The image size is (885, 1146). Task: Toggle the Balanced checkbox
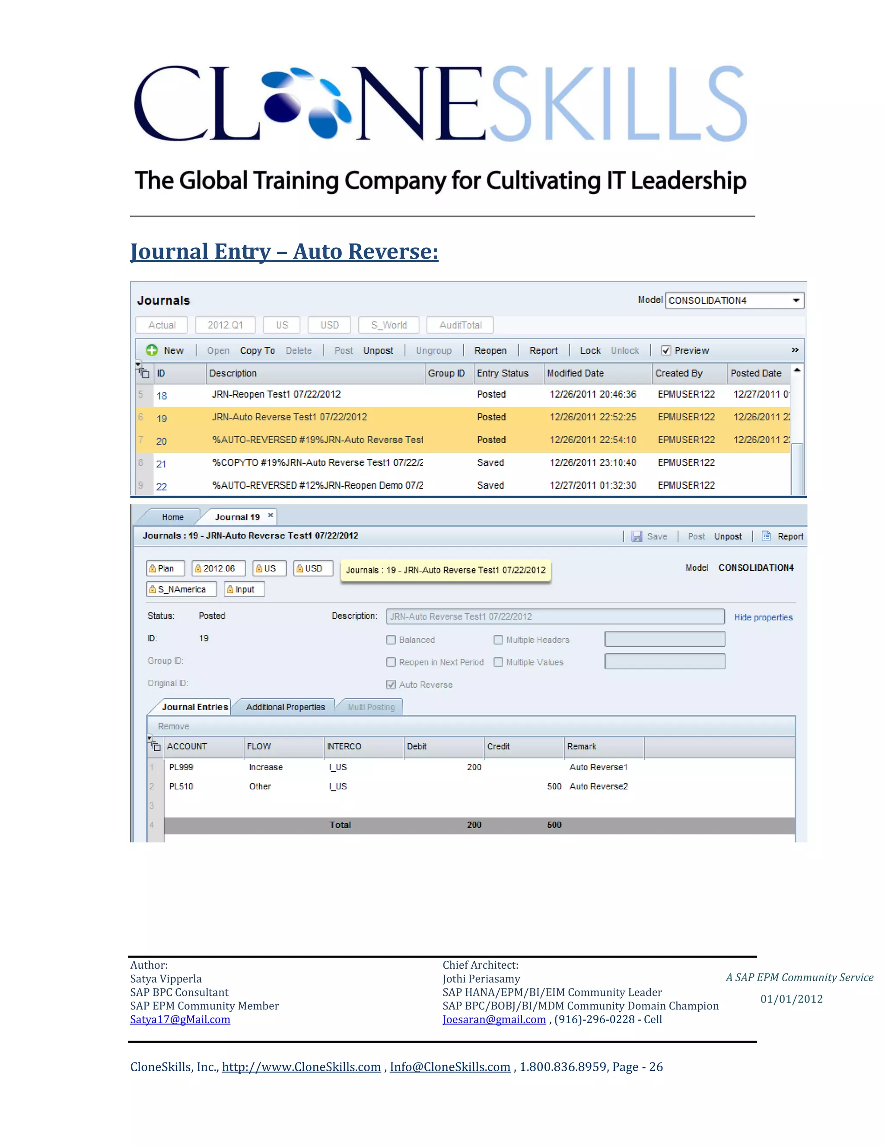391,640
